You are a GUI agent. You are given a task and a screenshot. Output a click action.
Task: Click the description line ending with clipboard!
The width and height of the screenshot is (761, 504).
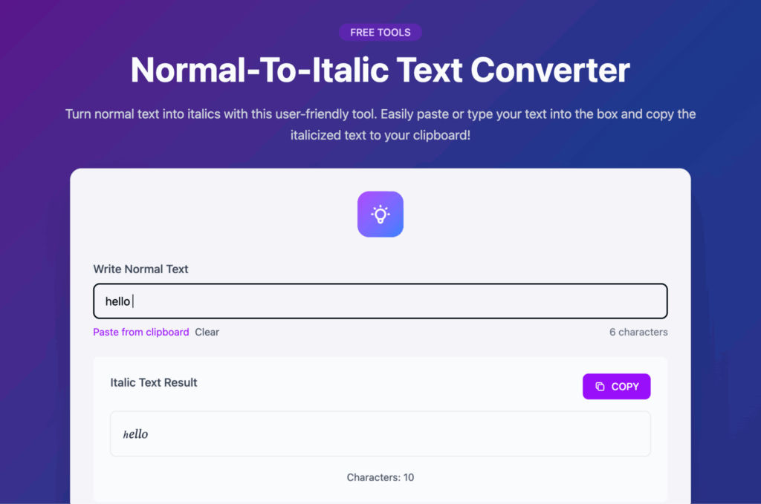380,136
